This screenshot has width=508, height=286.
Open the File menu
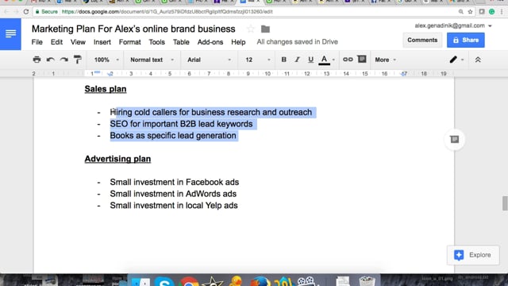[37, 42]
